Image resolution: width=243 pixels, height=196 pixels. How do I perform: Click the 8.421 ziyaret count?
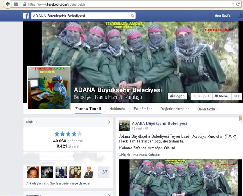pos(68,146)
